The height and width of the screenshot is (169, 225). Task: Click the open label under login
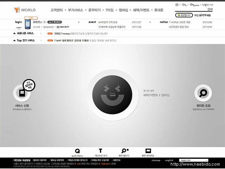tap(19, 27)
